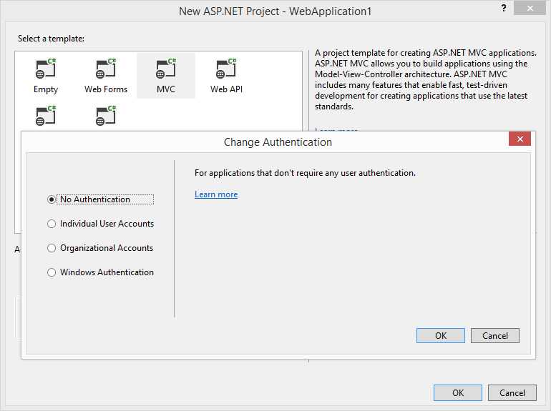Click the New ASP.NET Project title bar text
Screen dimensions: 551x411
(x=275, y=11)
